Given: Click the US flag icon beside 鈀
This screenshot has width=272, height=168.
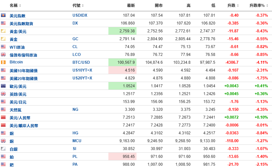Looking at the screenshot, I should point(3,164).
